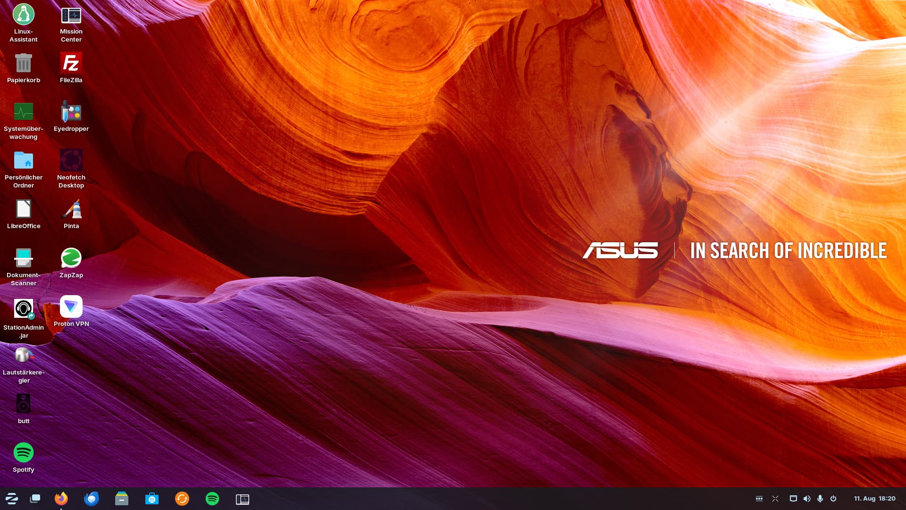This screenshot has height=510, width=906.
Task: Start Proton VPN
Action: [x=71, y=307]
